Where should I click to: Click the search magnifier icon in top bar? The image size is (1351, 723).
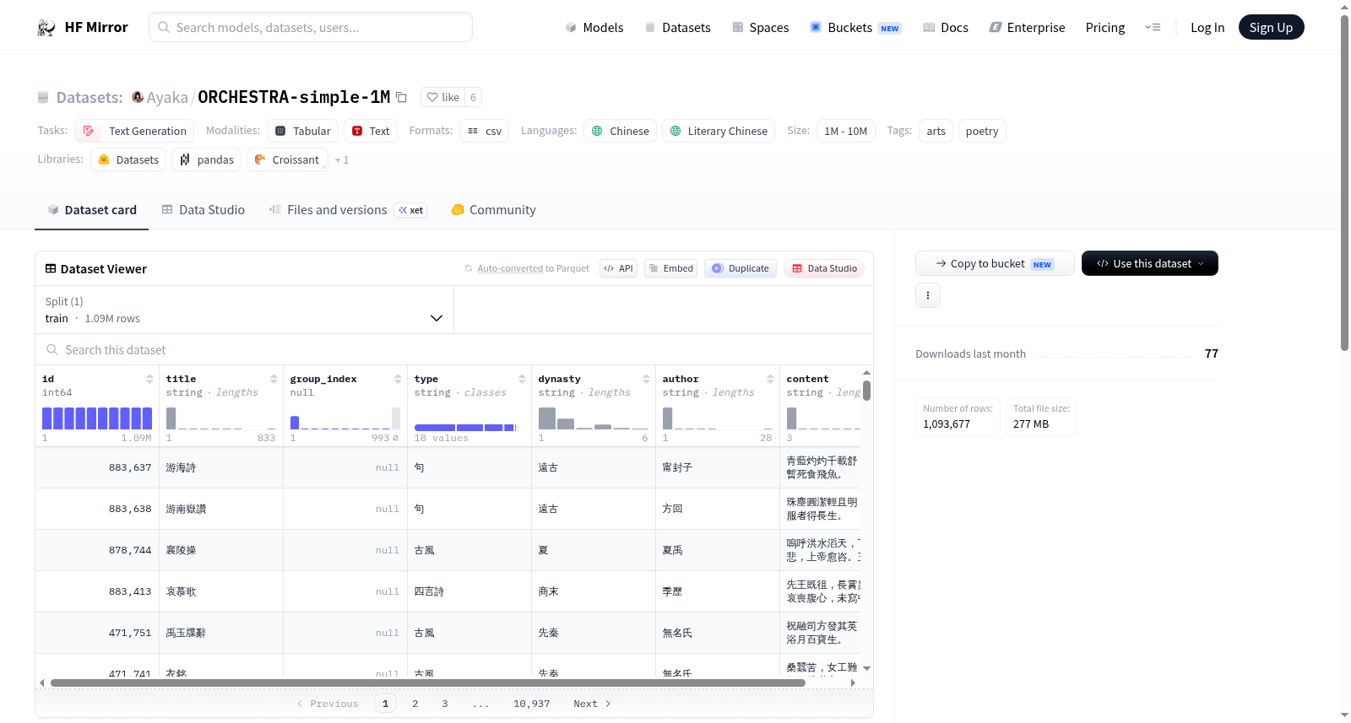click(165, 28)
